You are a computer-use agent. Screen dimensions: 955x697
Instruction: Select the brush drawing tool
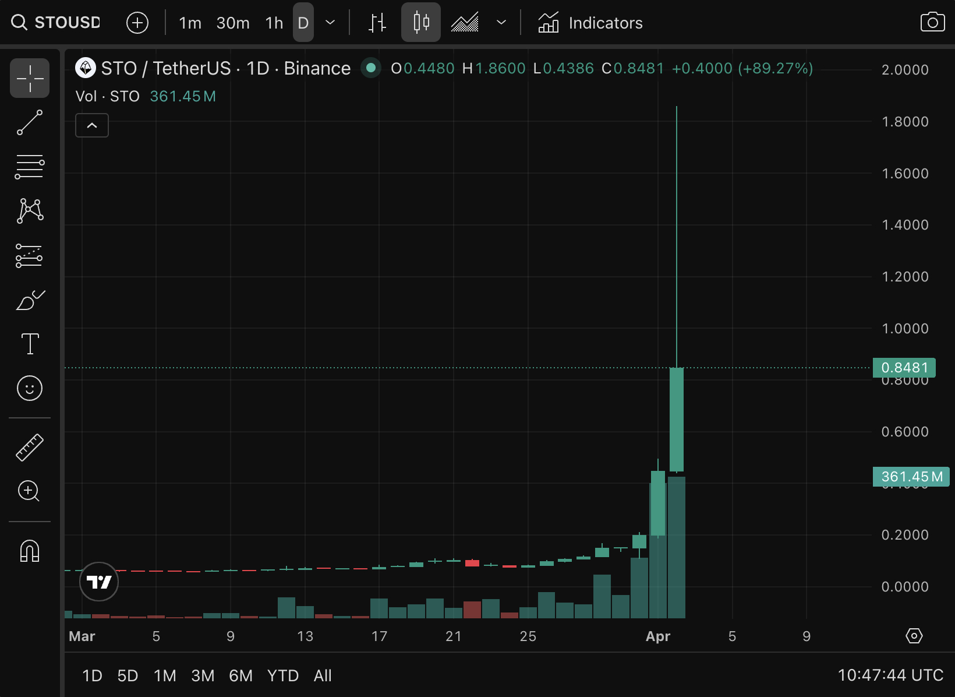pyautogui.click(x=29, y=300)
